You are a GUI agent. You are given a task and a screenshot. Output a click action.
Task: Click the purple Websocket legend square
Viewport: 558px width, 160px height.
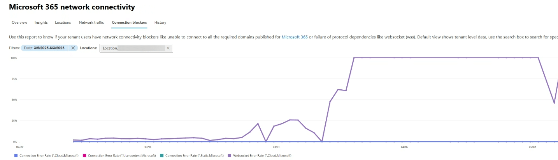[229, 156]
